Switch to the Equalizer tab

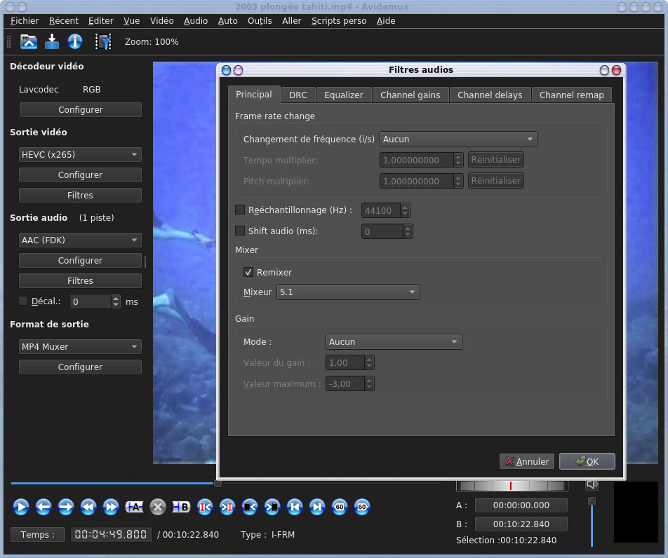(343, 95)
